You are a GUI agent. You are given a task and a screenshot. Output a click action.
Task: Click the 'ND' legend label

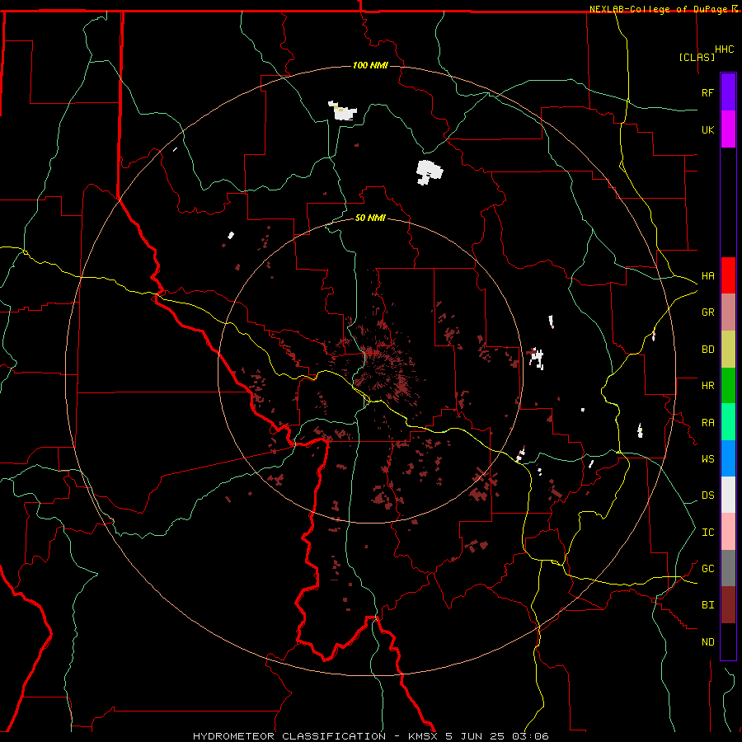point(707,642)
